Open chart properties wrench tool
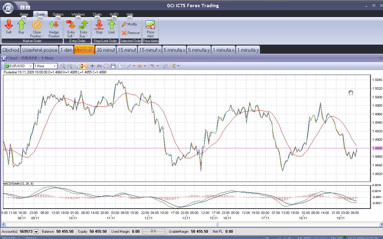383x239 pixels. click(165, 66)
